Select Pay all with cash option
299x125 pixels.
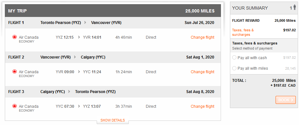tap(234, 58)
